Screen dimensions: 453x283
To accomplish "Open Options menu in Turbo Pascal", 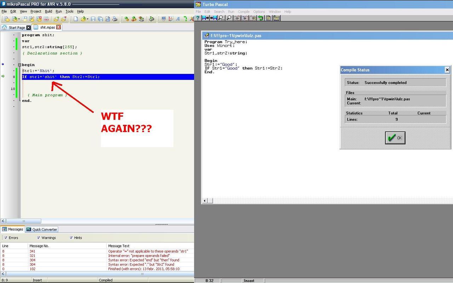I will [x=259, y=12].
